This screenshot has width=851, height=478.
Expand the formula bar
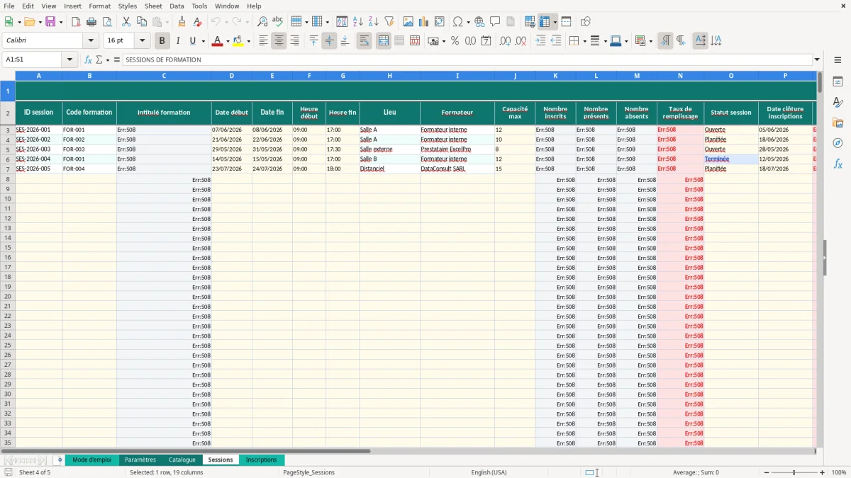pyautogui.click(x=817, y=59)
